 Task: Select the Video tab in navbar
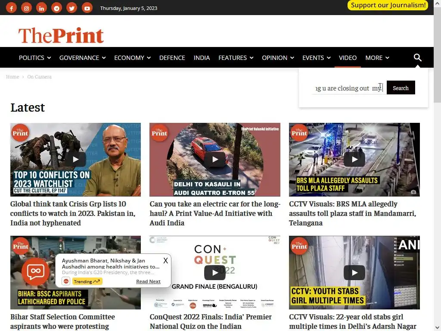pyautogui.click(x=348, y=58)
